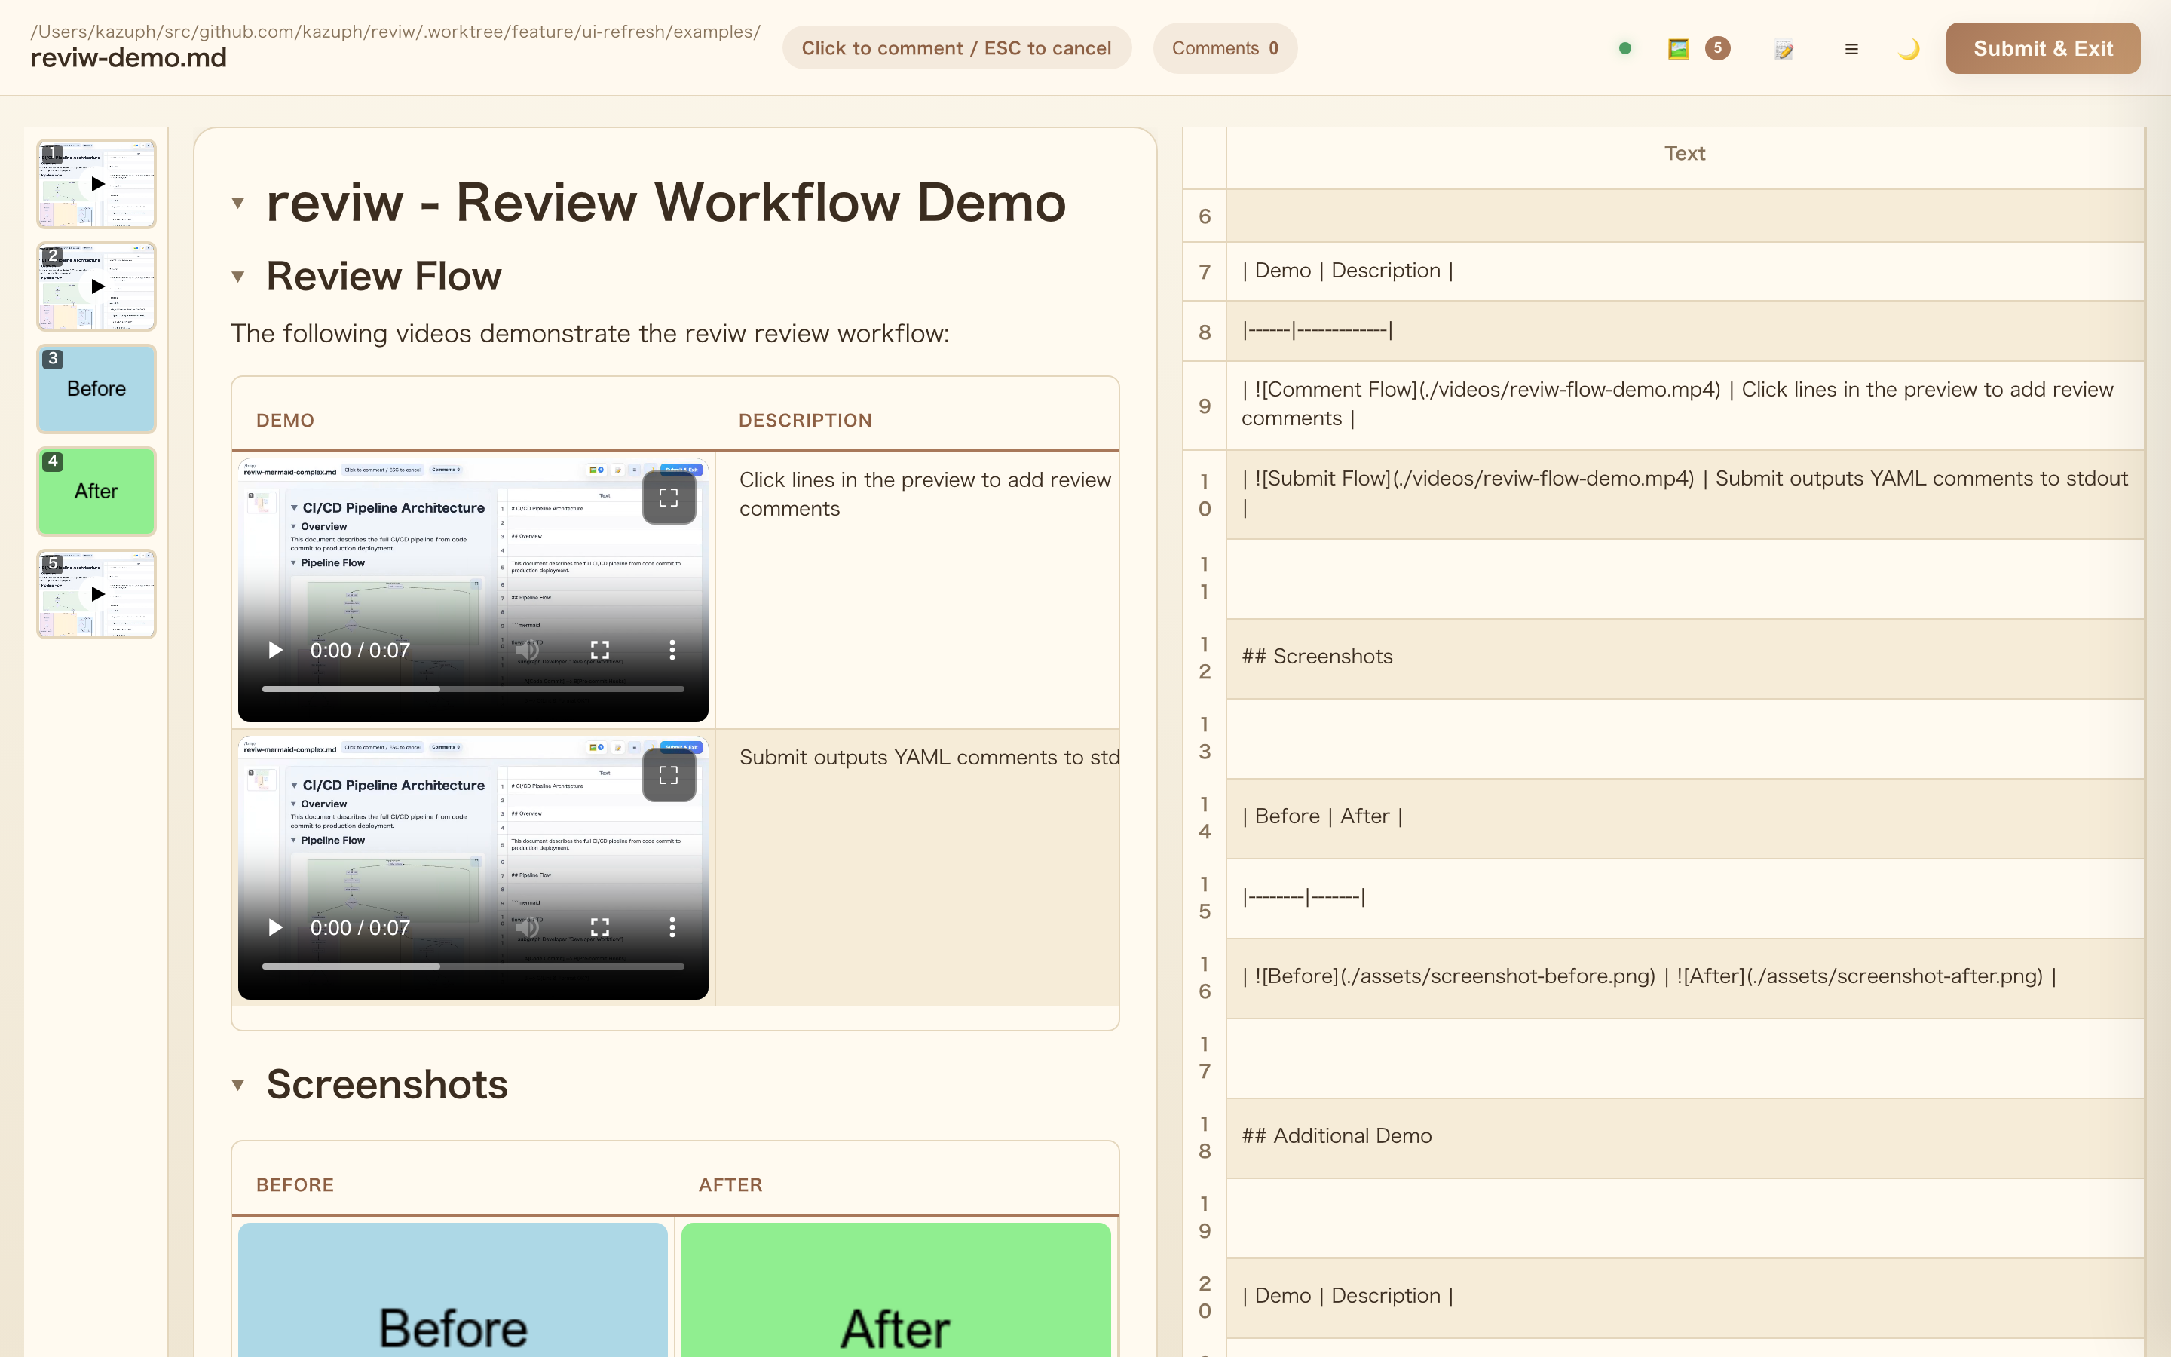
Task: Select thumbnail 5 video in the sidebar
Action: [97, 594]
